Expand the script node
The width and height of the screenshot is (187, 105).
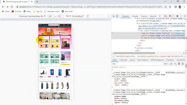[135, 48]
